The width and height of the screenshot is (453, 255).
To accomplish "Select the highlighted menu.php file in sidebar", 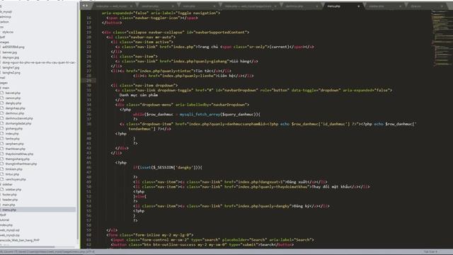I will pyautogui.click(x=38, y=210).
